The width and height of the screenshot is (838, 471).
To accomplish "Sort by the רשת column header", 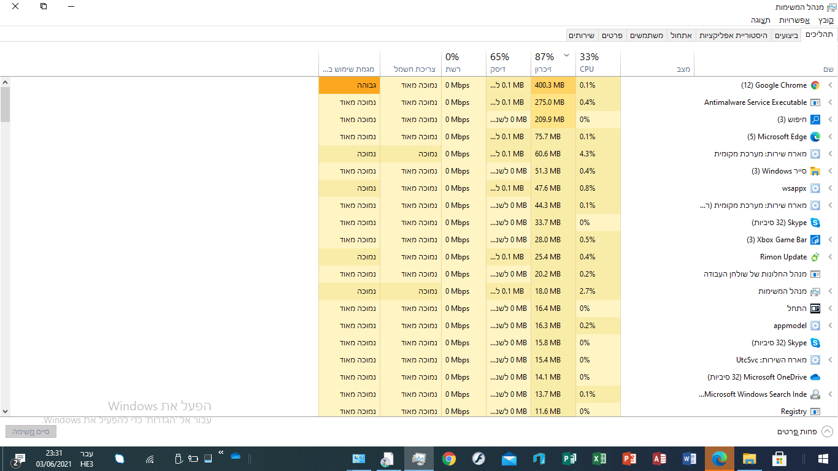I will point(463,63).
